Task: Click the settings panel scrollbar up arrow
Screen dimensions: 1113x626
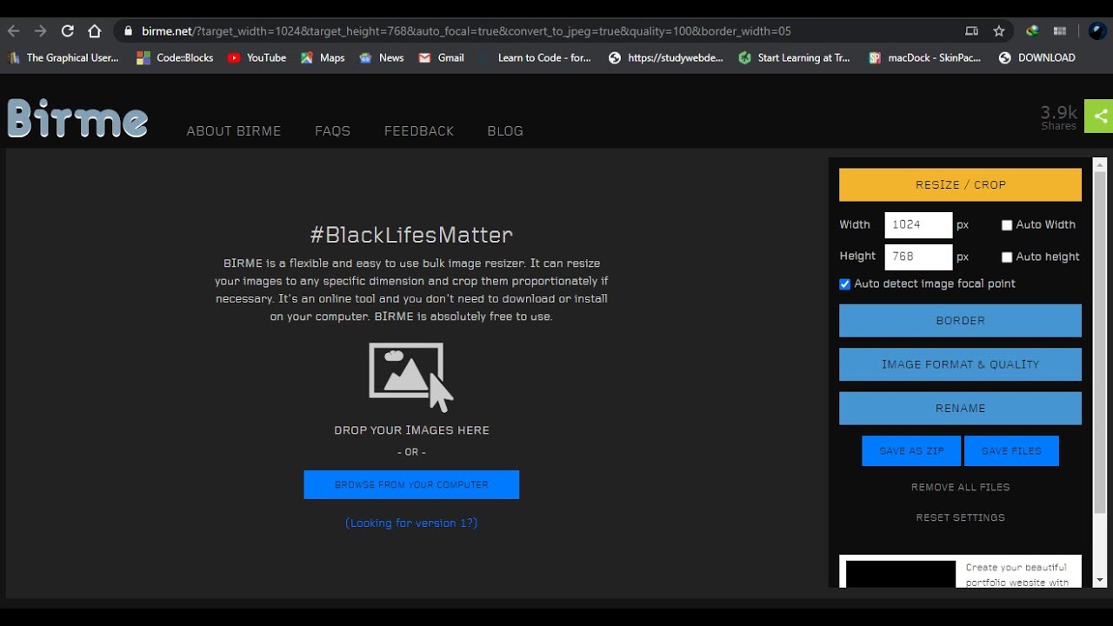Action: [x=1100, y=164]
